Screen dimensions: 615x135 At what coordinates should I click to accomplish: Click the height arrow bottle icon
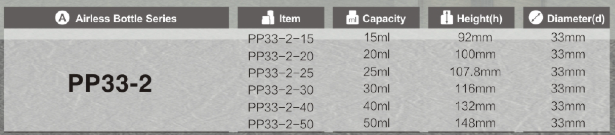[446, 18]
